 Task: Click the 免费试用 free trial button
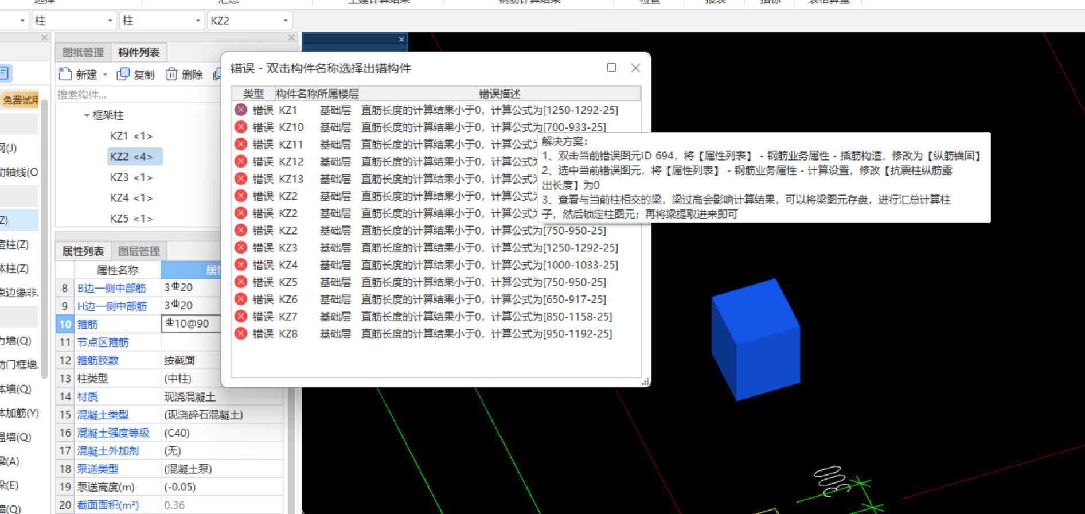(x=20, y=100)
